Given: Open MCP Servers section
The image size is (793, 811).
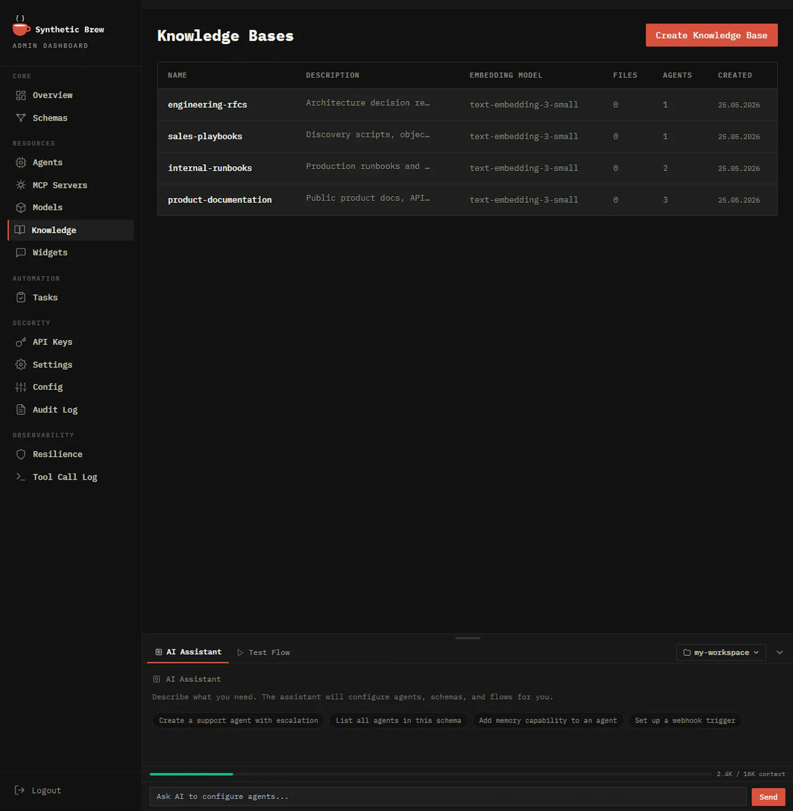Looking at the screenshot, I should pos(71,185).
